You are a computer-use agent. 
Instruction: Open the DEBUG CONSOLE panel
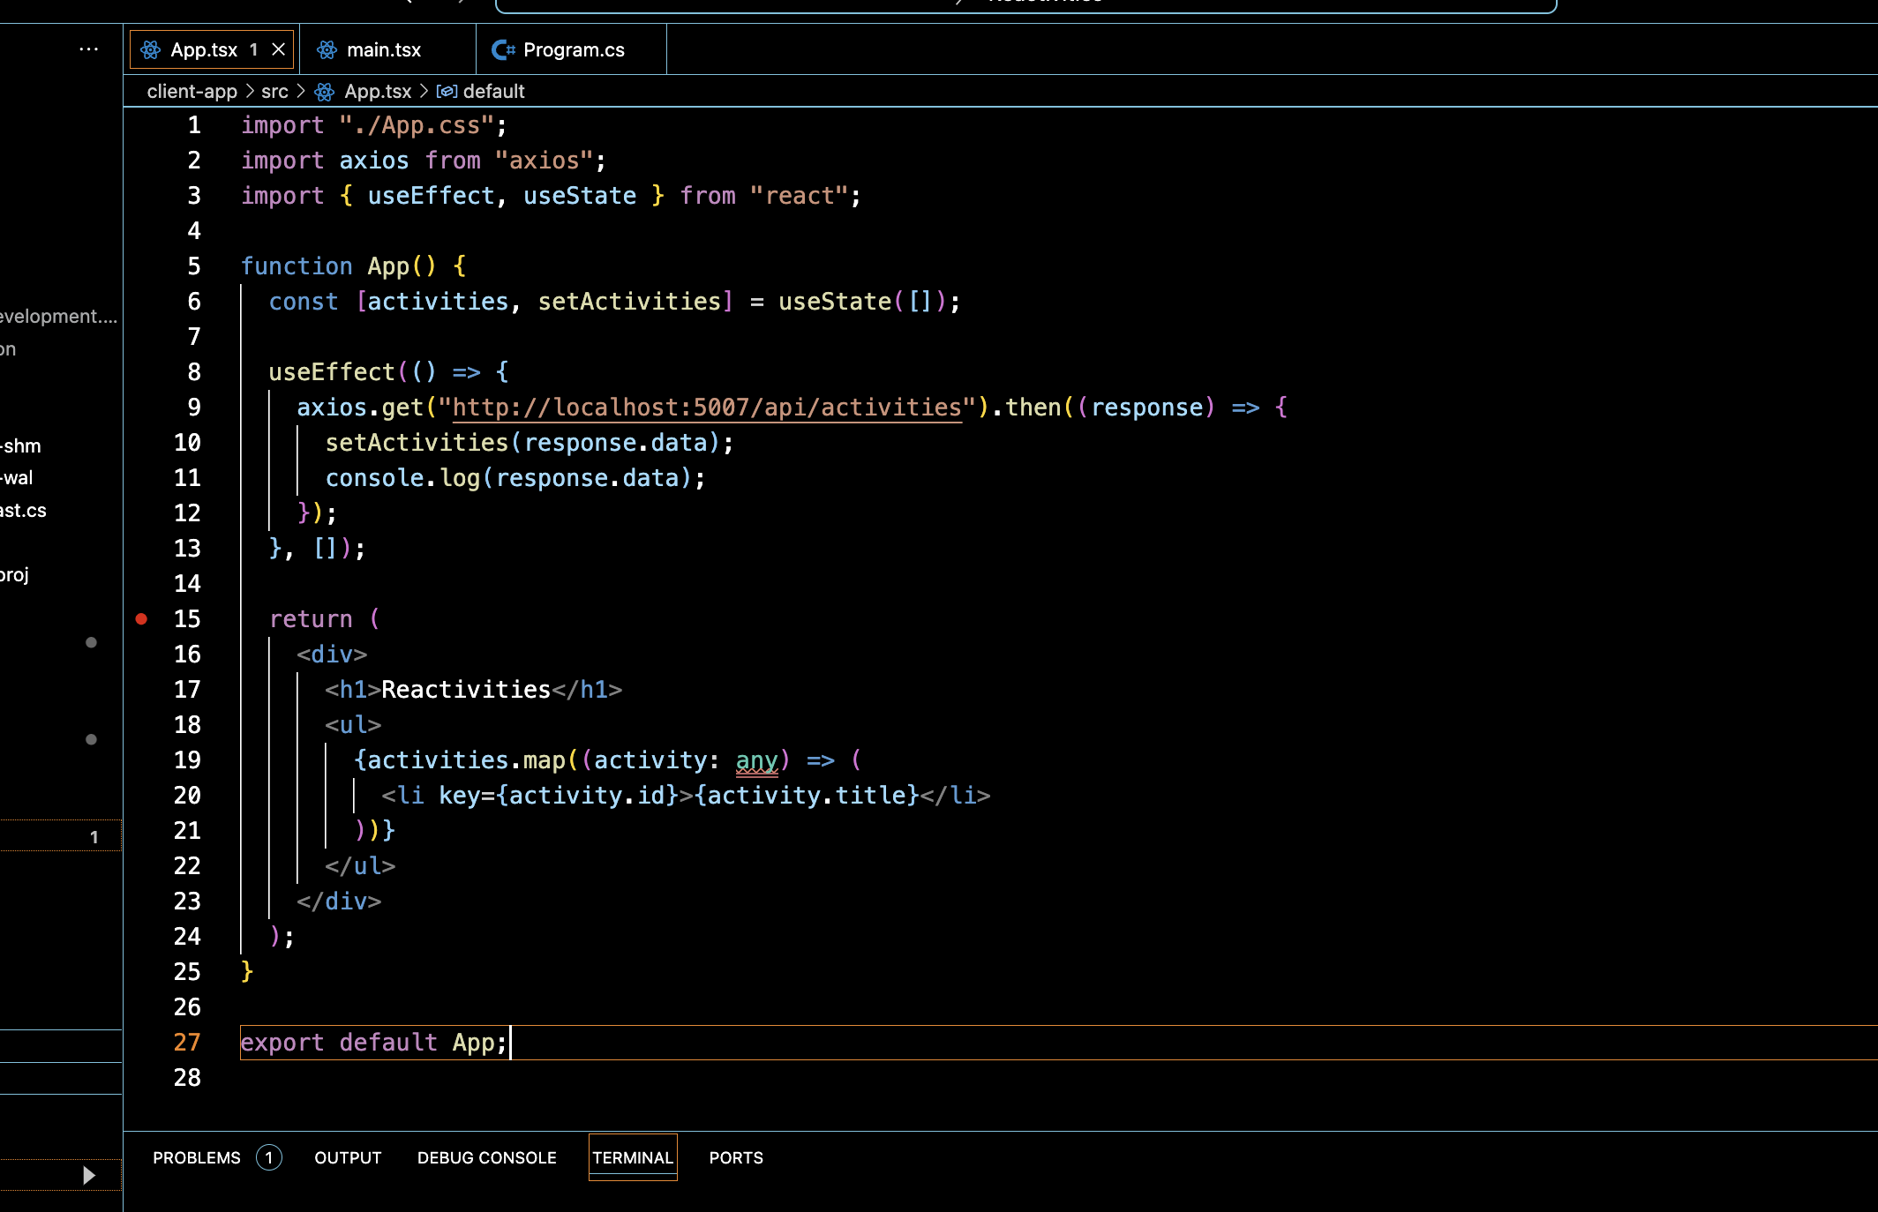[x=487, y=1157]
